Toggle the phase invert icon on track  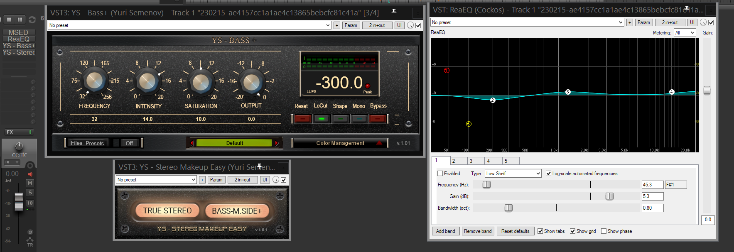[30, 232]
